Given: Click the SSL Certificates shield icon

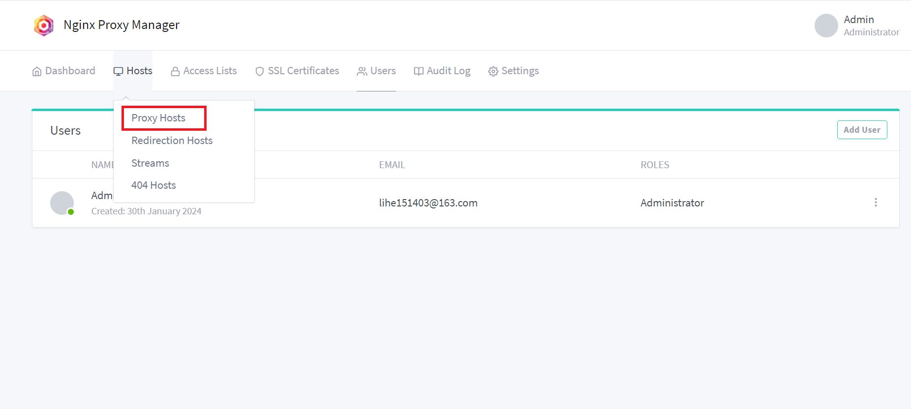Looking at the screenshot, I should point(260,71).
